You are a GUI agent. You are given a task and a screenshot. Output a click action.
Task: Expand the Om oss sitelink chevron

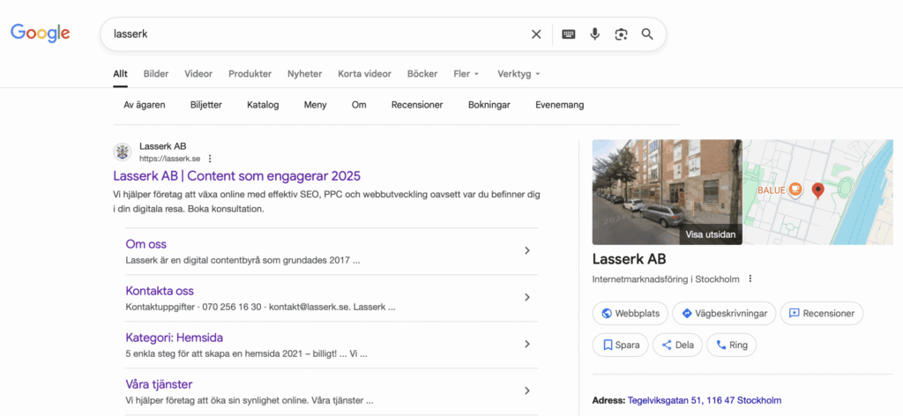pos(527,251)
